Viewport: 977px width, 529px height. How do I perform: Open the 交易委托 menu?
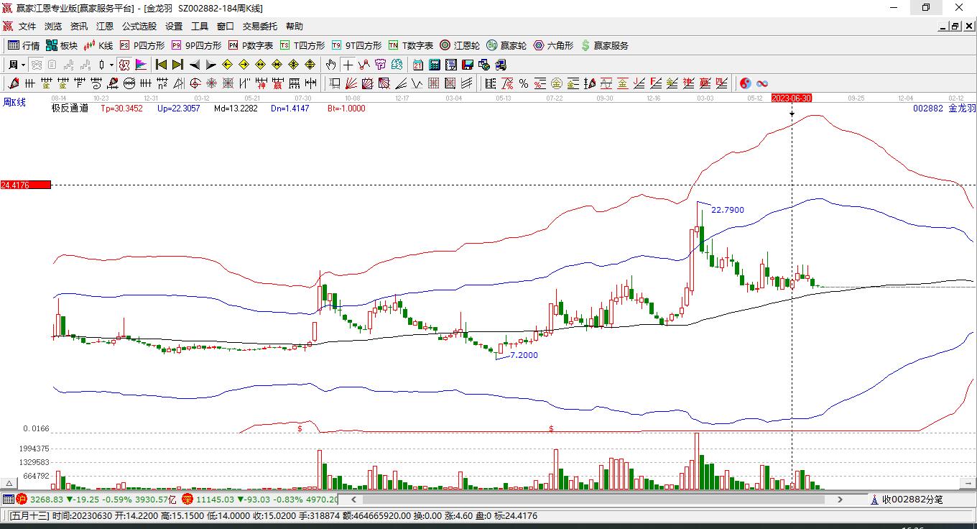[x=259, y=27]
